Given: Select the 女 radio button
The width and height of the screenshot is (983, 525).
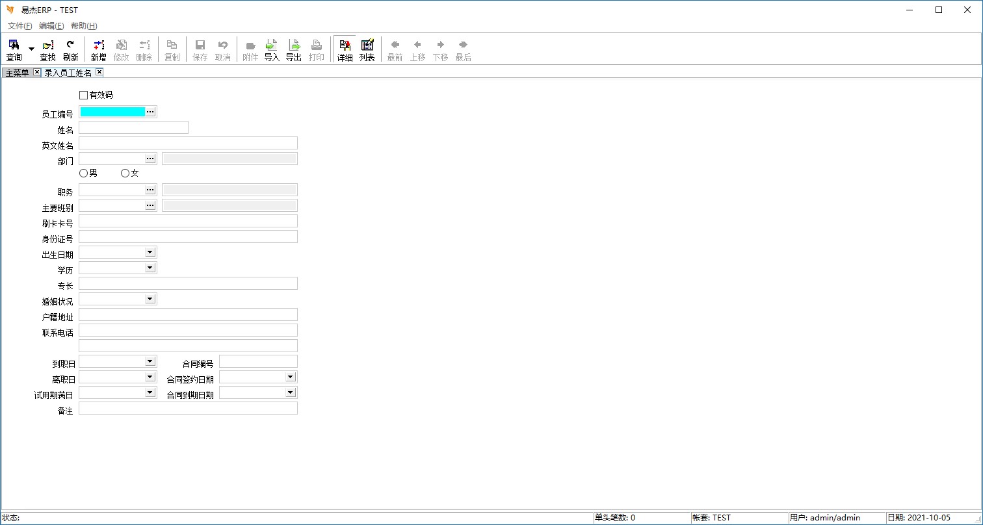Looking at the screenshot, I should click(125, 173).
